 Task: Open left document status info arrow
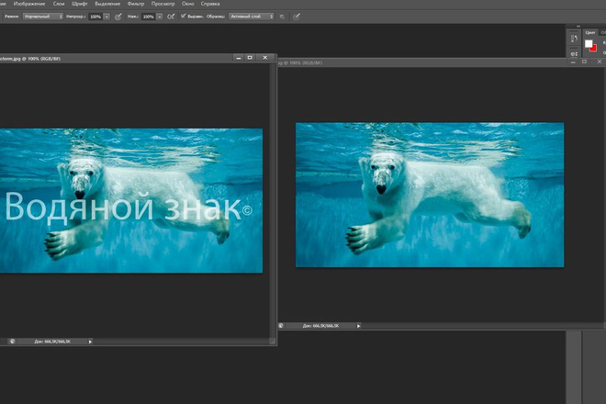point(90,342)
